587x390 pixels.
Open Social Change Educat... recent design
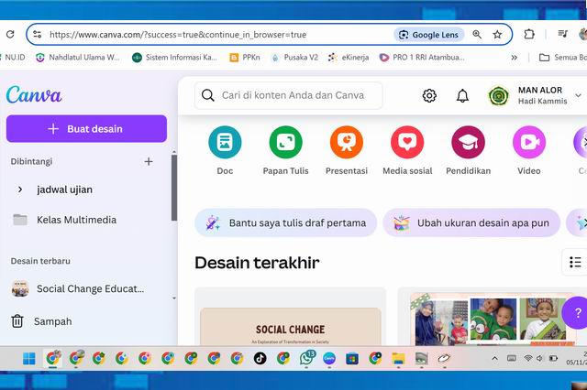[78, 288]
